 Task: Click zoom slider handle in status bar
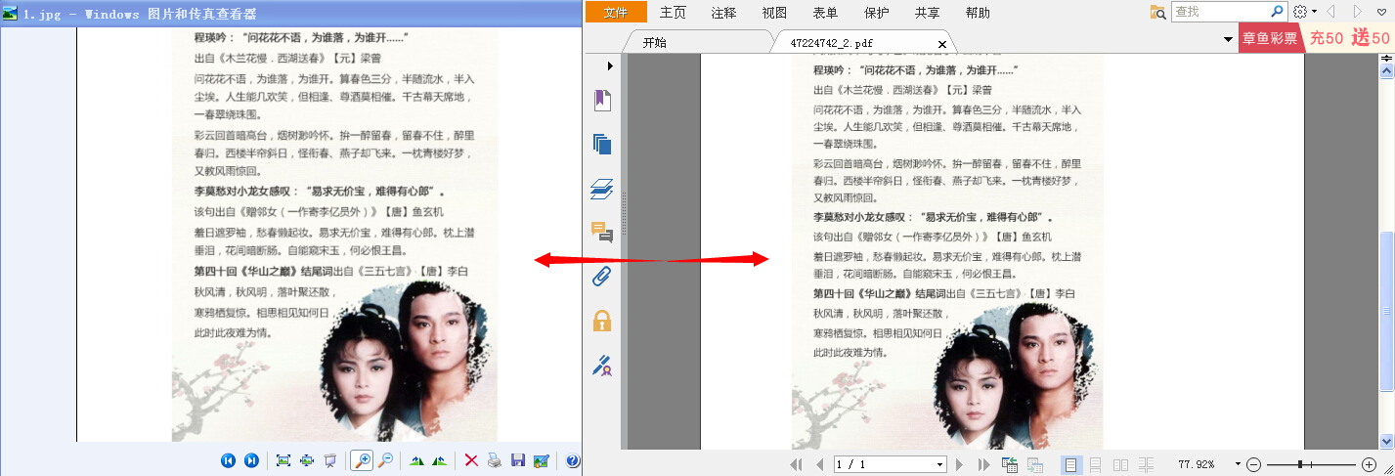click(1299, 464)
